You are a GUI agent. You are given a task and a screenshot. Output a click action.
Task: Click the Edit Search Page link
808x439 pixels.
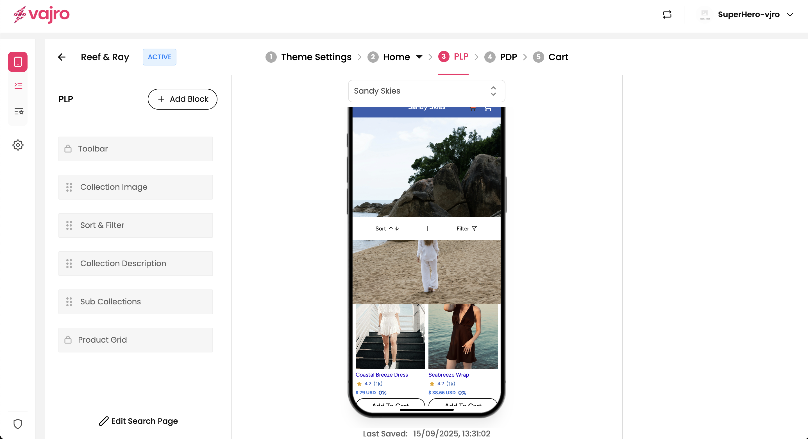pos(138,421)
